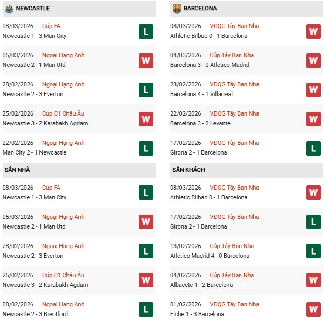Viewport: 324px width, 321px height.
Task: Click the W badge for Barcelona 4-1 Villarreal
Action: (314, 90)
